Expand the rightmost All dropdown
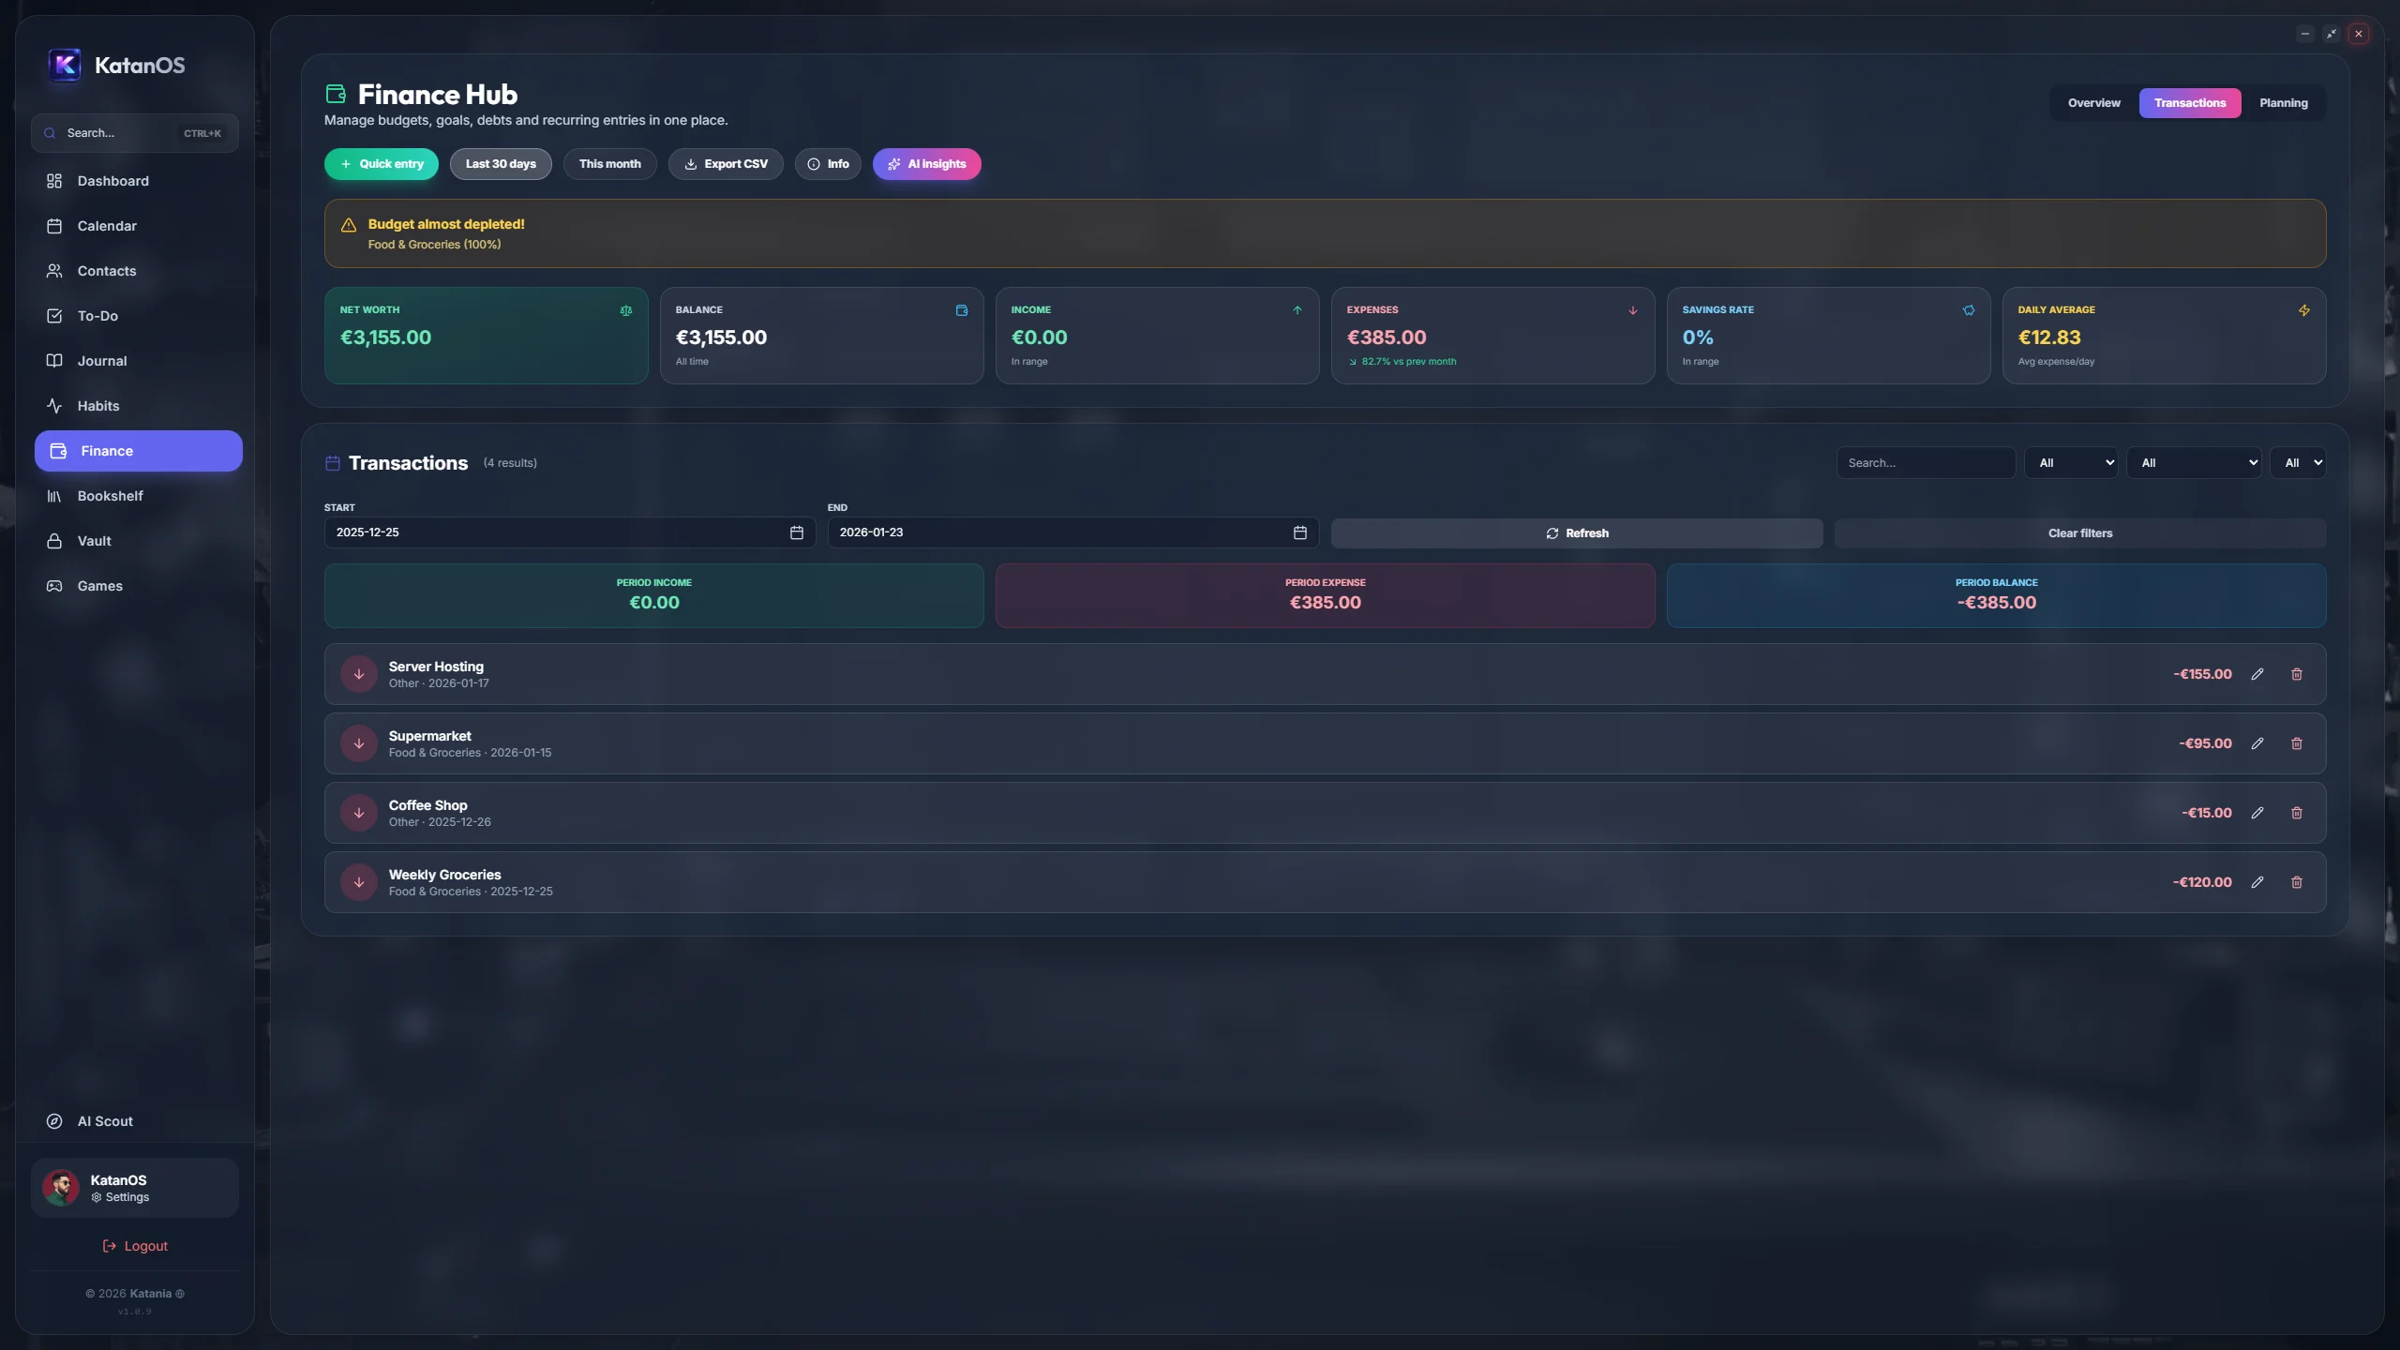 click(x=2297, y=463)
